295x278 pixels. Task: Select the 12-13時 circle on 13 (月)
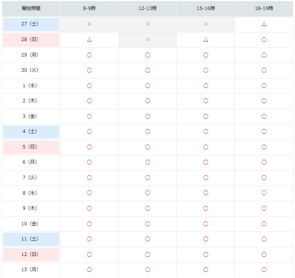[148, 270]
